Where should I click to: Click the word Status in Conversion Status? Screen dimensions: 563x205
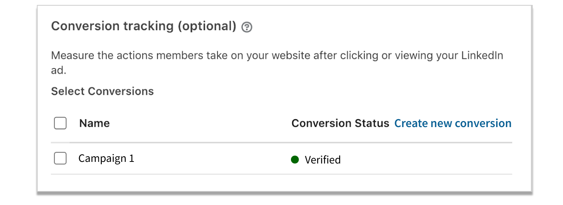[372, 123]
